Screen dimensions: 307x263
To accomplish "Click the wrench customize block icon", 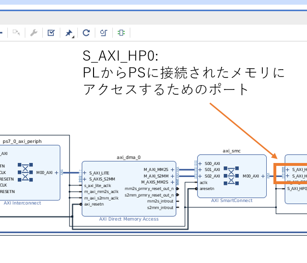I will (34, 33).
